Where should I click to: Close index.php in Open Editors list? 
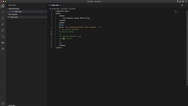10,11
